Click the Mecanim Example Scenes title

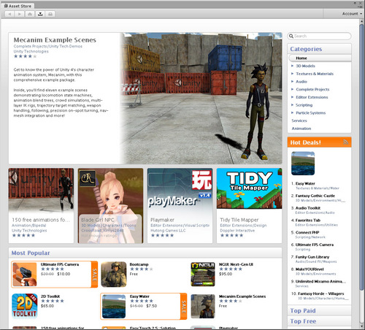55,39
